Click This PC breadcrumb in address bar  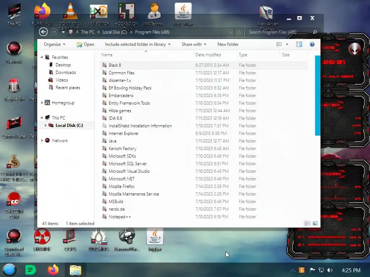click(x=87, y=32)
